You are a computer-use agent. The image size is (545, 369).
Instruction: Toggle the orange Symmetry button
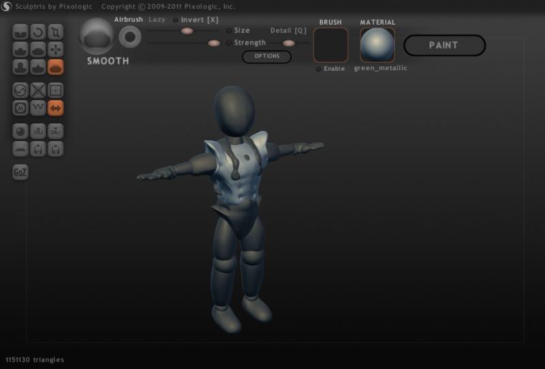click(56, 108)
